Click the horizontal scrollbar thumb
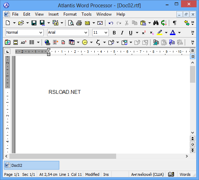This screenshot has width=199, height=180. (x=63, y=156)
